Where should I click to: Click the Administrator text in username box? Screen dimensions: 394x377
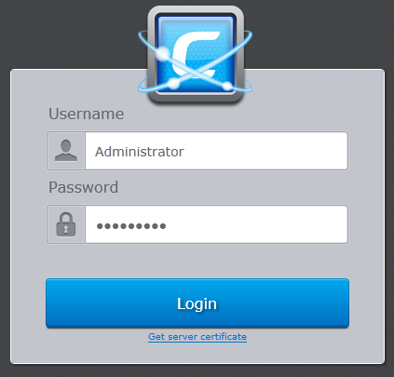pos(140,152)
